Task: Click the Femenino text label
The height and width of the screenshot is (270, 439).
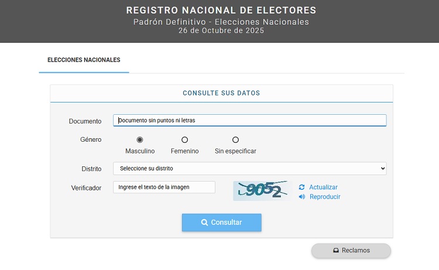Action: tap(185, 151)
